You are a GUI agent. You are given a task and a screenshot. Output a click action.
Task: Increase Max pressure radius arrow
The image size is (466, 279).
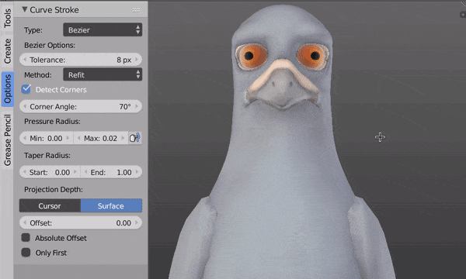tap(123, 138)
